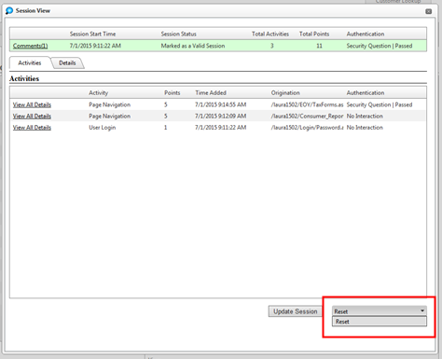442x359 pixels.
Task: Open View All Details for 9:12:09 AM activity
Action: click(x=32, y=116)
